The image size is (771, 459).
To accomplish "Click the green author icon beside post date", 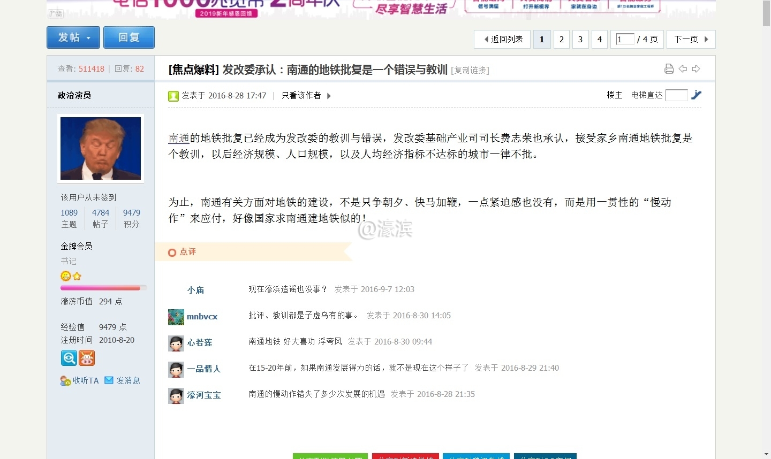I will 173,96.
